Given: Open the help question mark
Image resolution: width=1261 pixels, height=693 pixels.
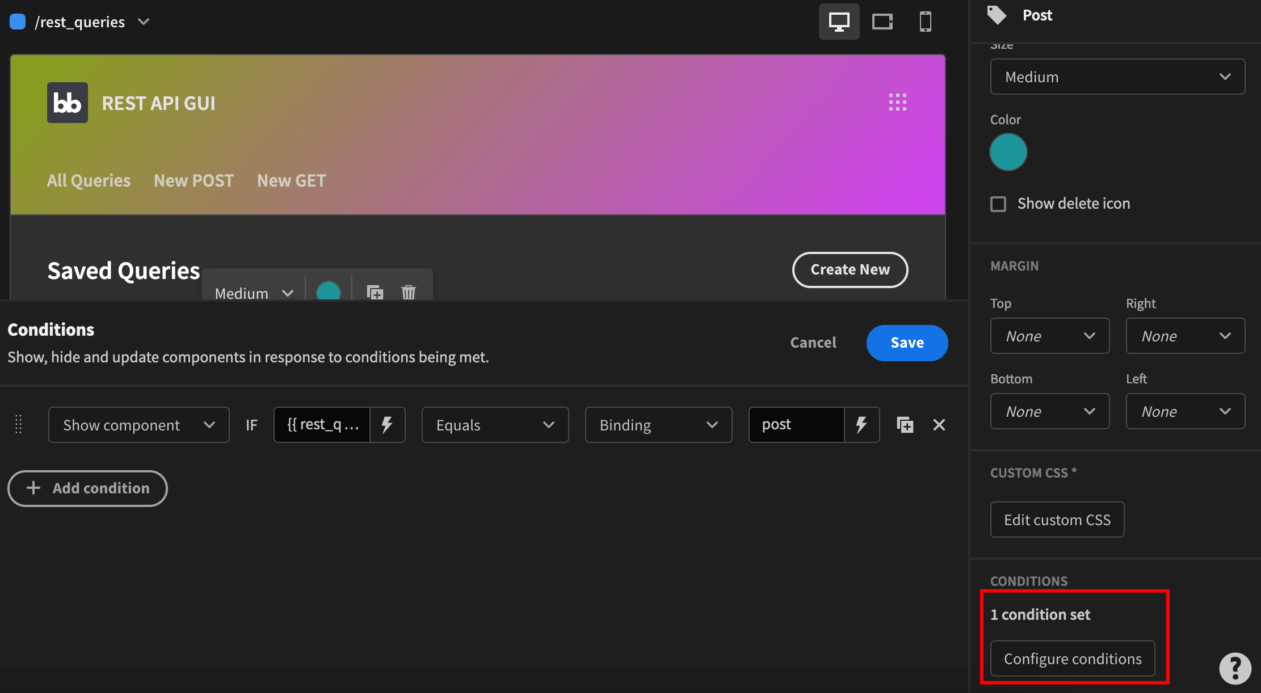Looking at the screenshot, I should (x=1235, y=669).
